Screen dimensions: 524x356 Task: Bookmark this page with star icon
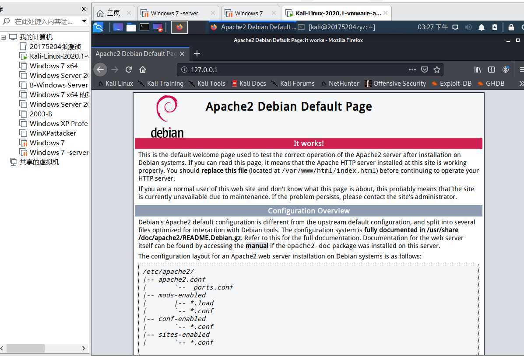(437, 70)
